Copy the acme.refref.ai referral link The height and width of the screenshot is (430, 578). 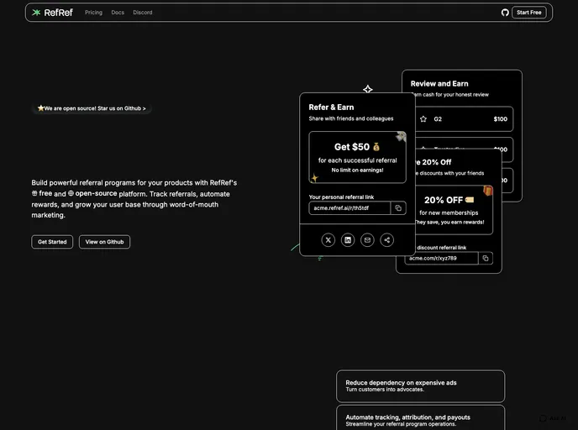click(x=398, y=208)
